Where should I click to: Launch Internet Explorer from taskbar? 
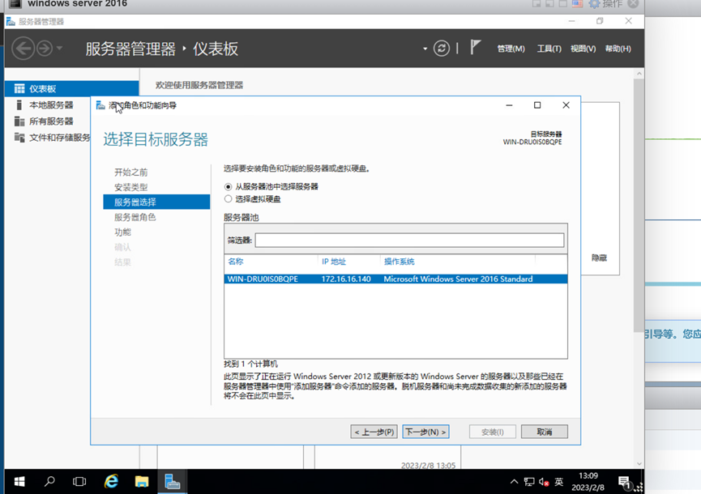111,482
